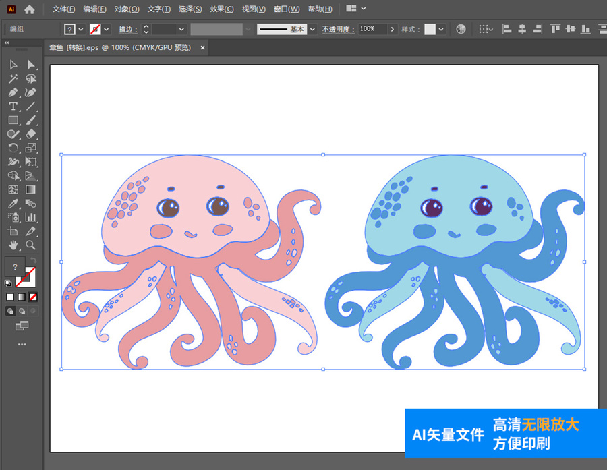Select the Blend tool
607x470 pixels.
coord(30,203)
